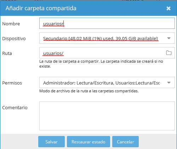Click the Dispositivo field label

coord(14,38)
